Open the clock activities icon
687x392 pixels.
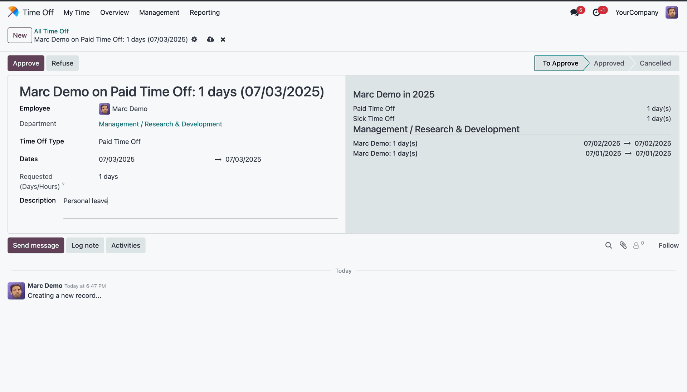[x=596, y=13]
